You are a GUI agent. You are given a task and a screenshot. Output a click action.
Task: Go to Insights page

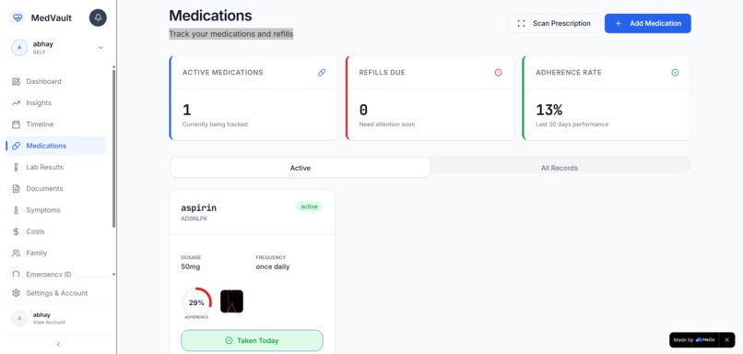(56, 103)
